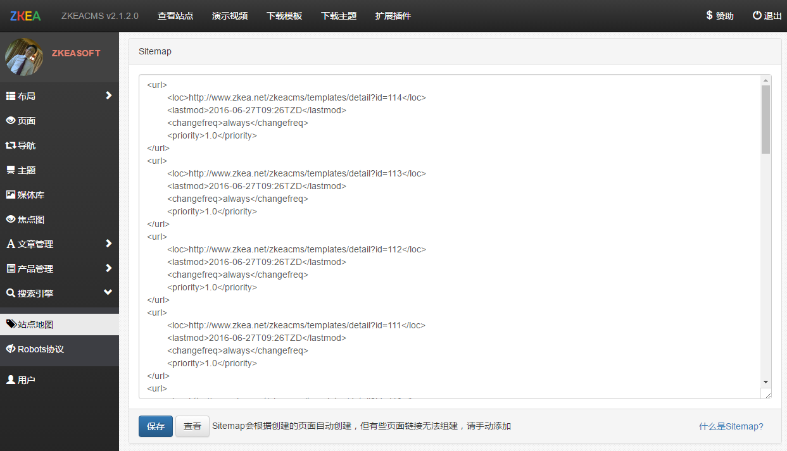Image resolution: width=787 pixels, height=451 pixels.
Task: Click the Sitemap panel heading
Action: (x=155, y=51)
